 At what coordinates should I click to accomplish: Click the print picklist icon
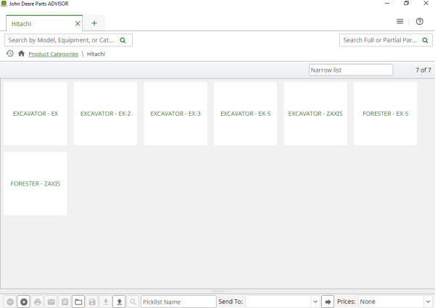pyautogui.click(x=38, y=301)
